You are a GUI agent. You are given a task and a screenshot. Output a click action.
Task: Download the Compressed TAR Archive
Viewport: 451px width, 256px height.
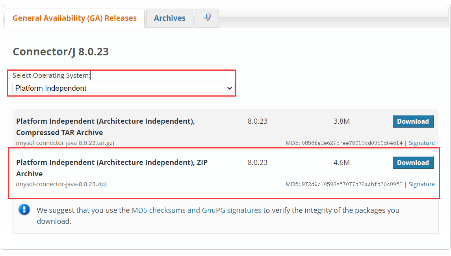point(413,121)
